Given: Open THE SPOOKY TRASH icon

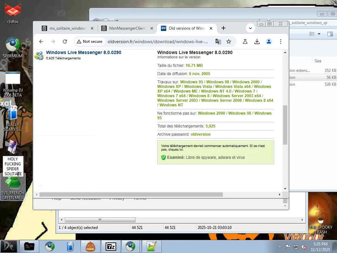Looking at the screenshot, I should tap(321, 225).
